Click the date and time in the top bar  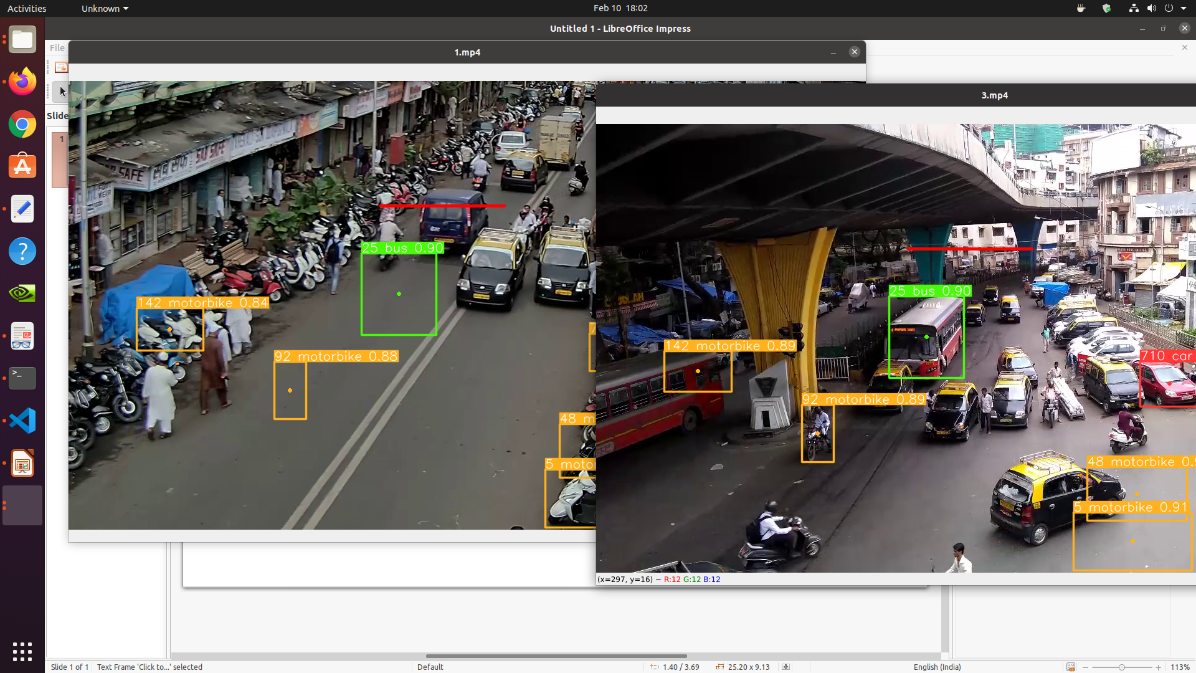pyautogui.click(x=620, y=8)
